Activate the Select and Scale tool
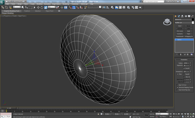Screen dimensions: 195x118 [46, 7]
